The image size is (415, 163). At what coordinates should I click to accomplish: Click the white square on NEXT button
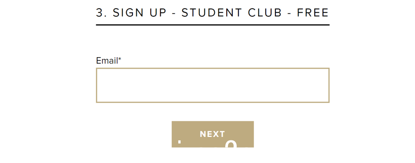(179, 142)
